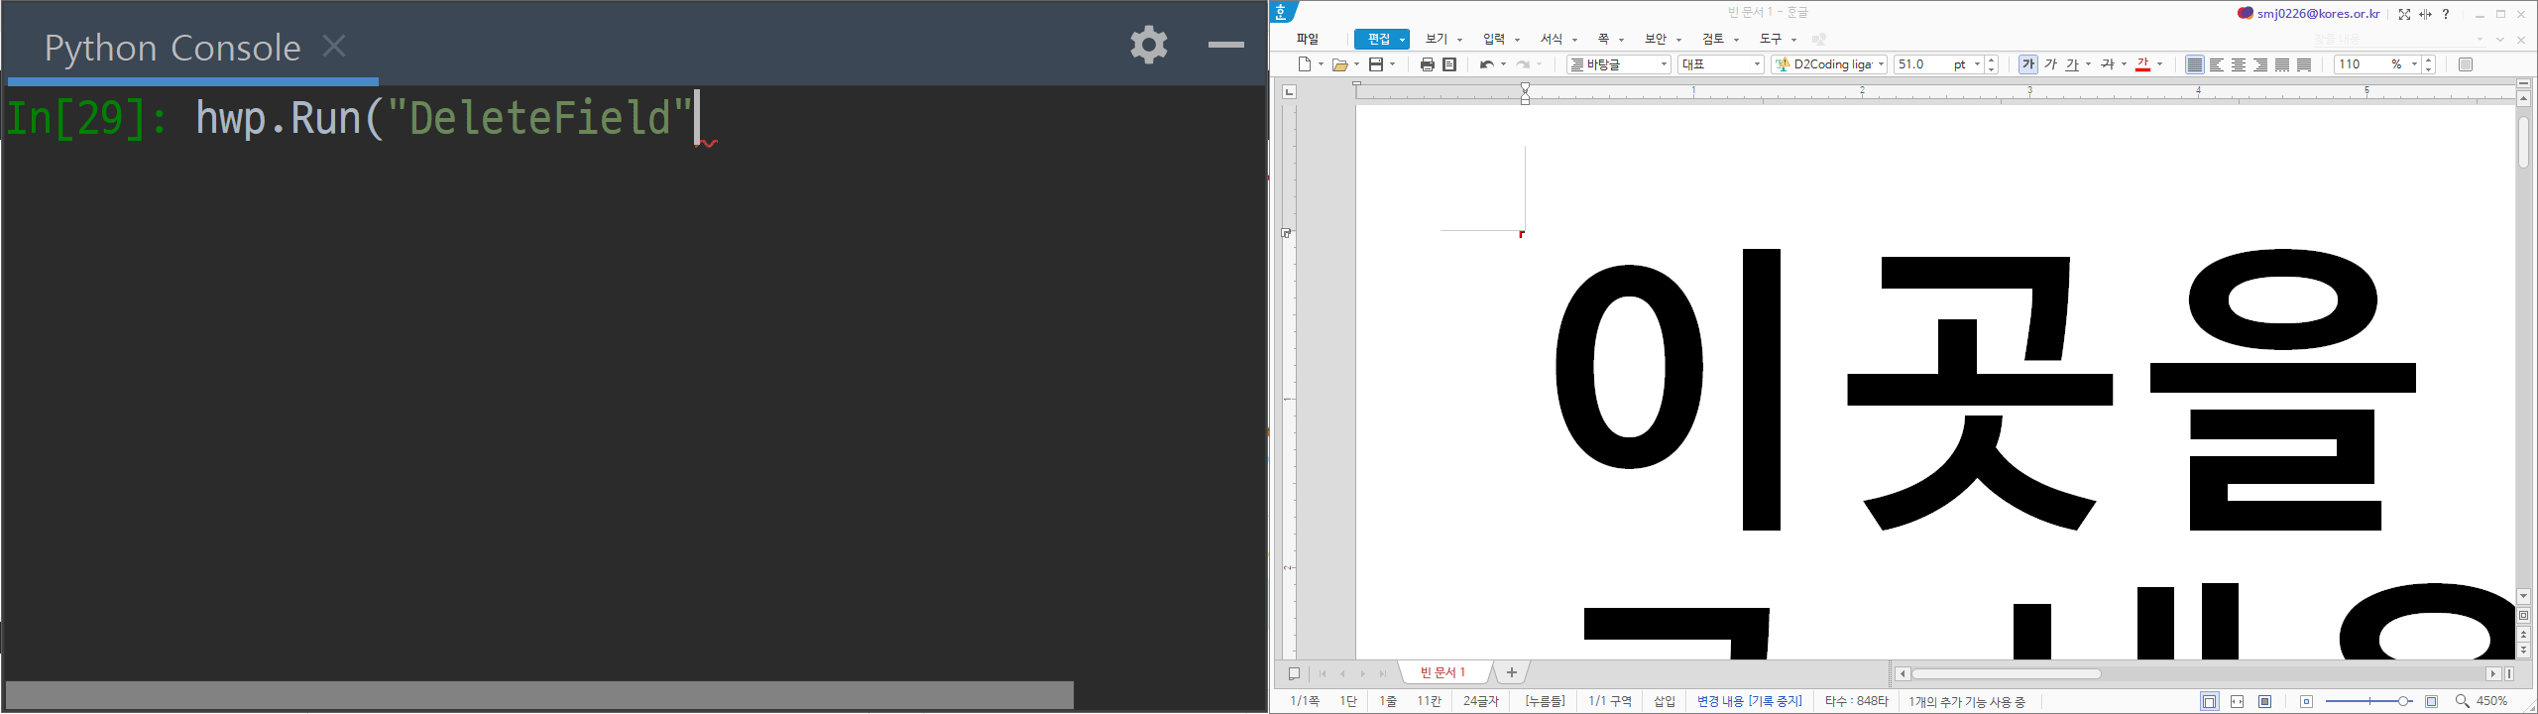The image size is (2538, 714).
Task: Toggle bold 가 formatting
Action: [2027, 64]
